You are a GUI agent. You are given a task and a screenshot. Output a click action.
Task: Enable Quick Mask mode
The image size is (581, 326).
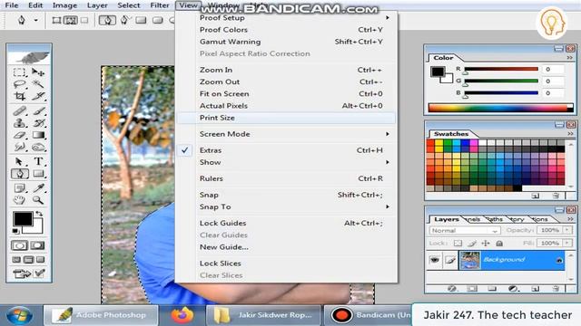point(38,245)
